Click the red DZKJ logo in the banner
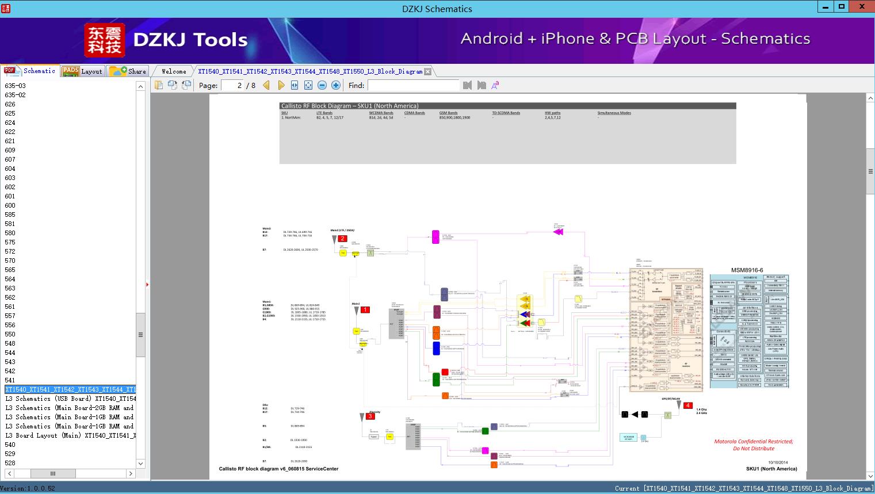 point(105,40)
